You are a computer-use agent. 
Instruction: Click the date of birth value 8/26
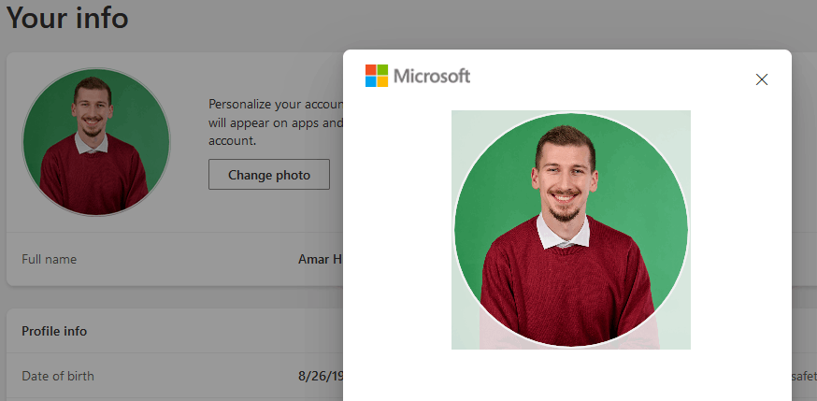point(321,376)
